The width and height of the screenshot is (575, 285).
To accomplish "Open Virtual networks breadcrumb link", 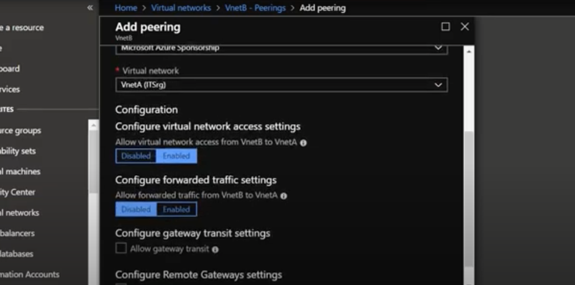I will [181, 8].
